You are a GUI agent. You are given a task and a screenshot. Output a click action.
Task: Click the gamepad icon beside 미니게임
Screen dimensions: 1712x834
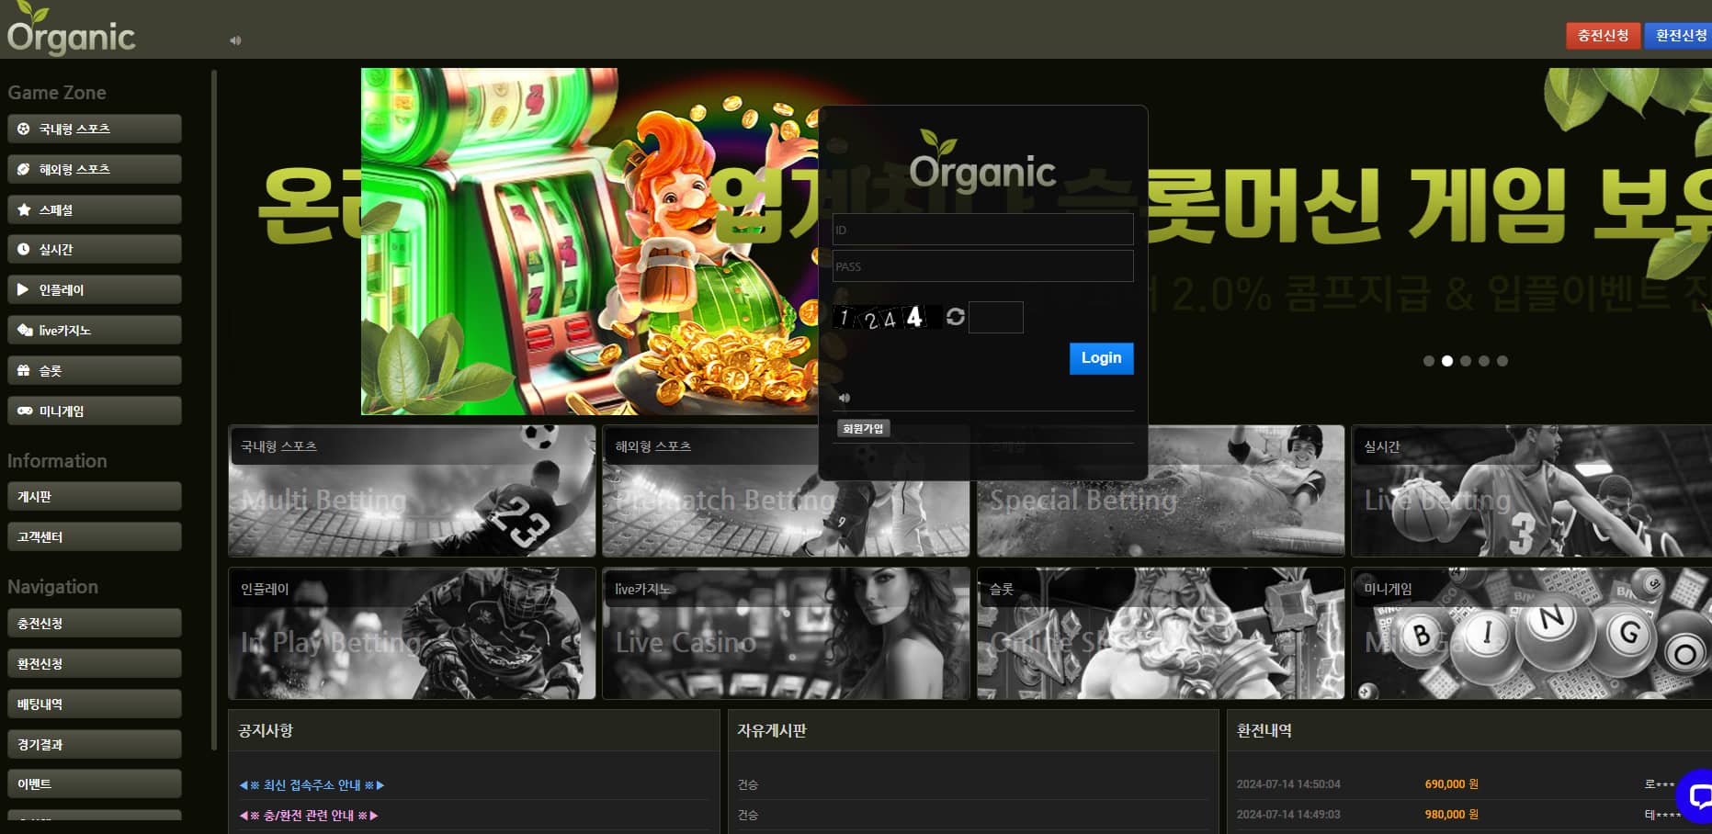25,411
